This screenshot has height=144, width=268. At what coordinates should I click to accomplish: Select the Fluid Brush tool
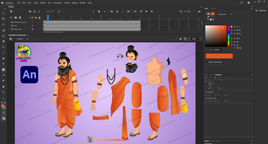(3, 30)
